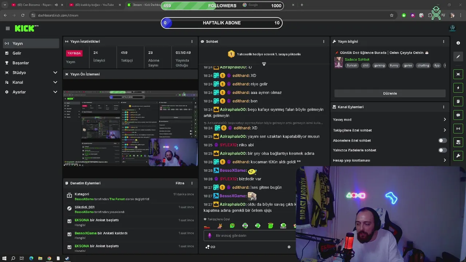Open the info icon in right toolbar
The height and width of the screenshot is (262, 466).
click(458, 43)
